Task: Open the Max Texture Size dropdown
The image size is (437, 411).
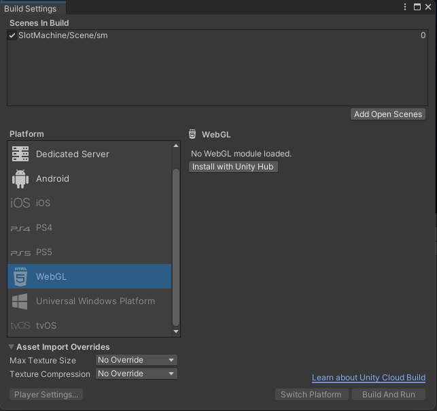Action: pos(137,360)
